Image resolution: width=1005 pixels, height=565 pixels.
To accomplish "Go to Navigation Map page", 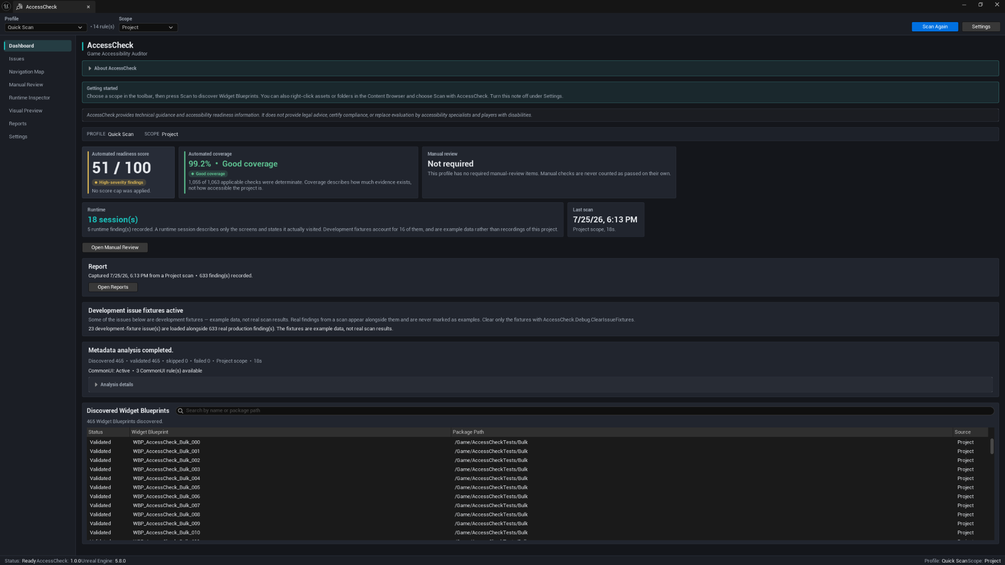I will (37, 72).
